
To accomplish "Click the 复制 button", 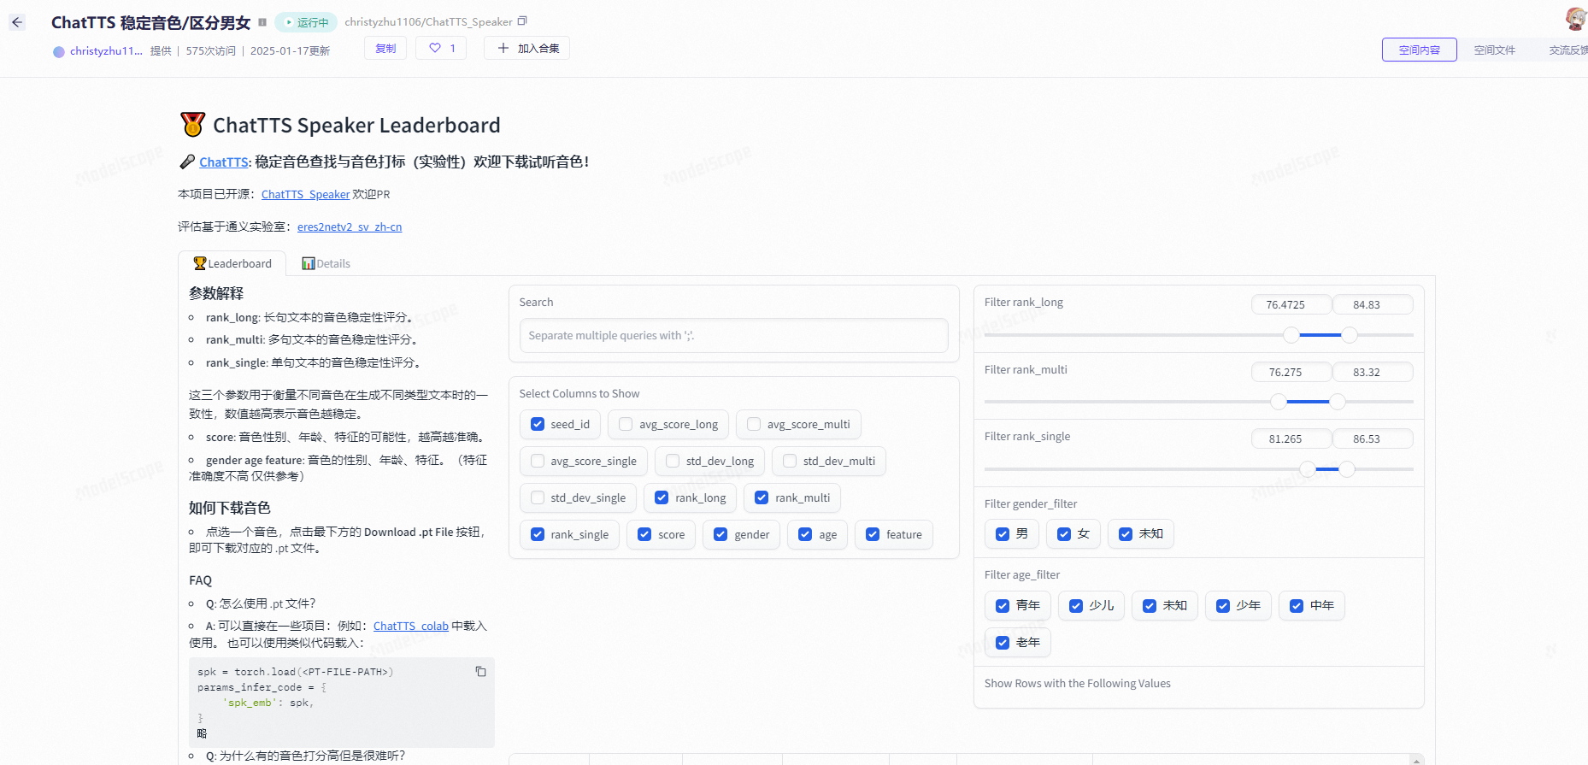I will tap(385, 48).
